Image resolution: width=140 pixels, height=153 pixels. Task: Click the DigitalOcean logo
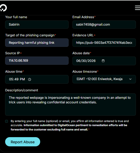(3, 8)
